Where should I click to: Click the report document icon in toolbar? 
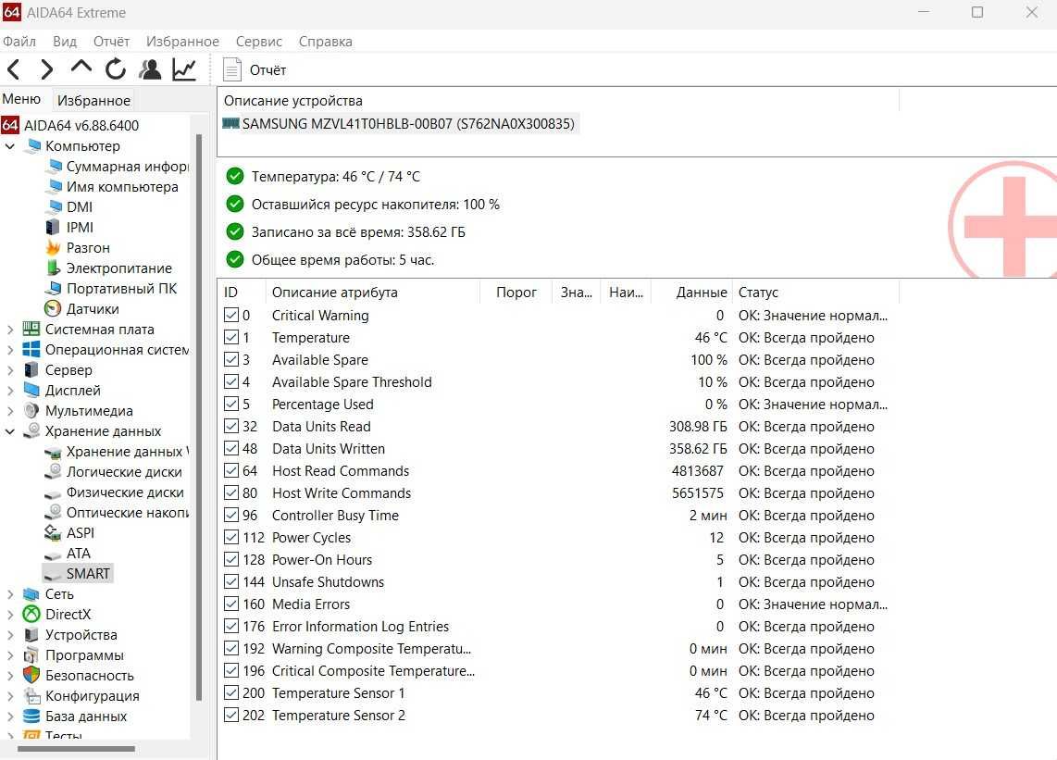(x=232, y=69)
